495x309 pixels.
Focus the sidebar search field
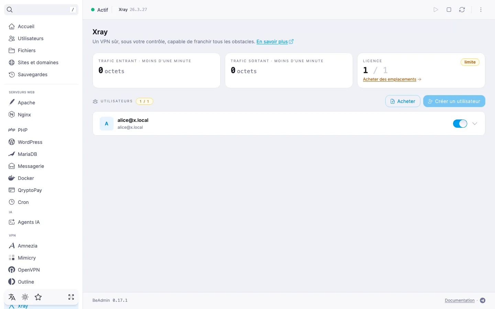point(41,10)
